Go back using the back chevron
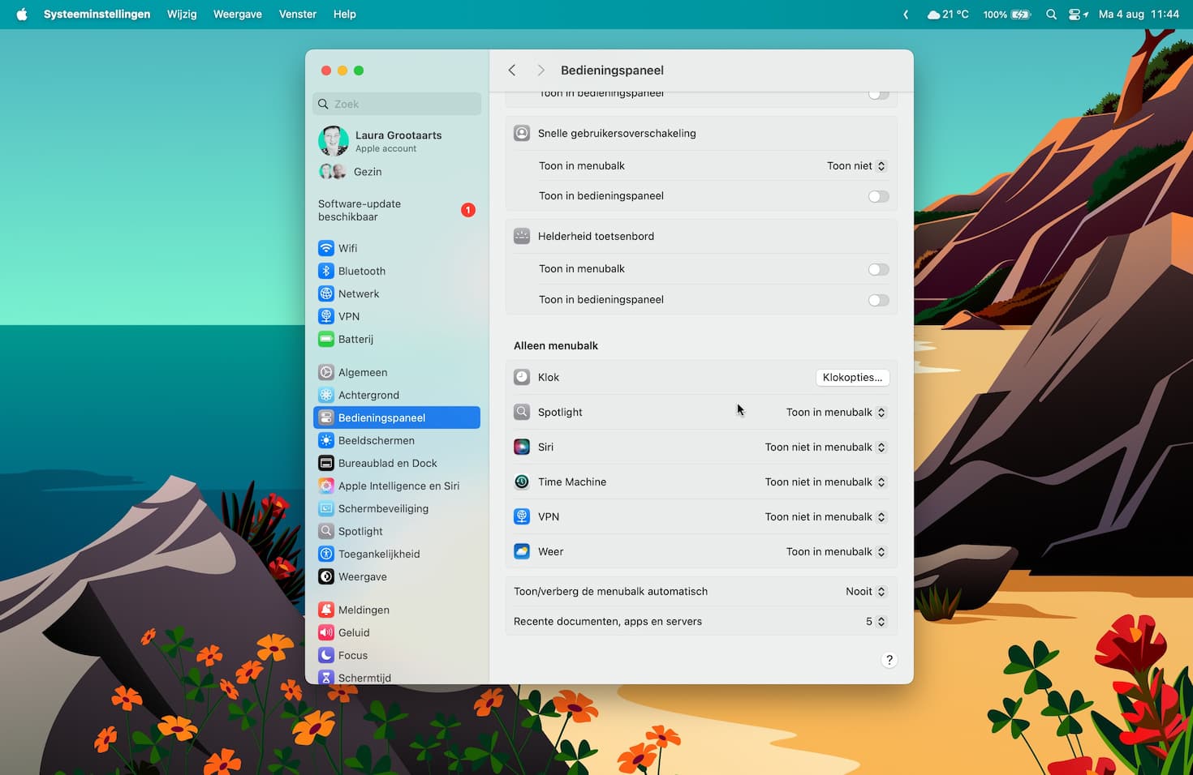Screen dimensions: 1193x775 tap(512, 71)
